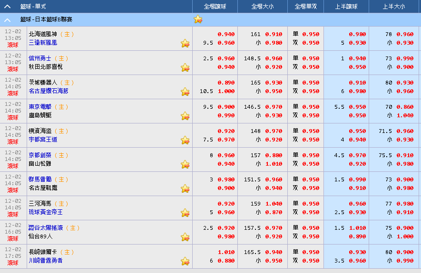Select the 上半大小 column header

coord(393,7)
